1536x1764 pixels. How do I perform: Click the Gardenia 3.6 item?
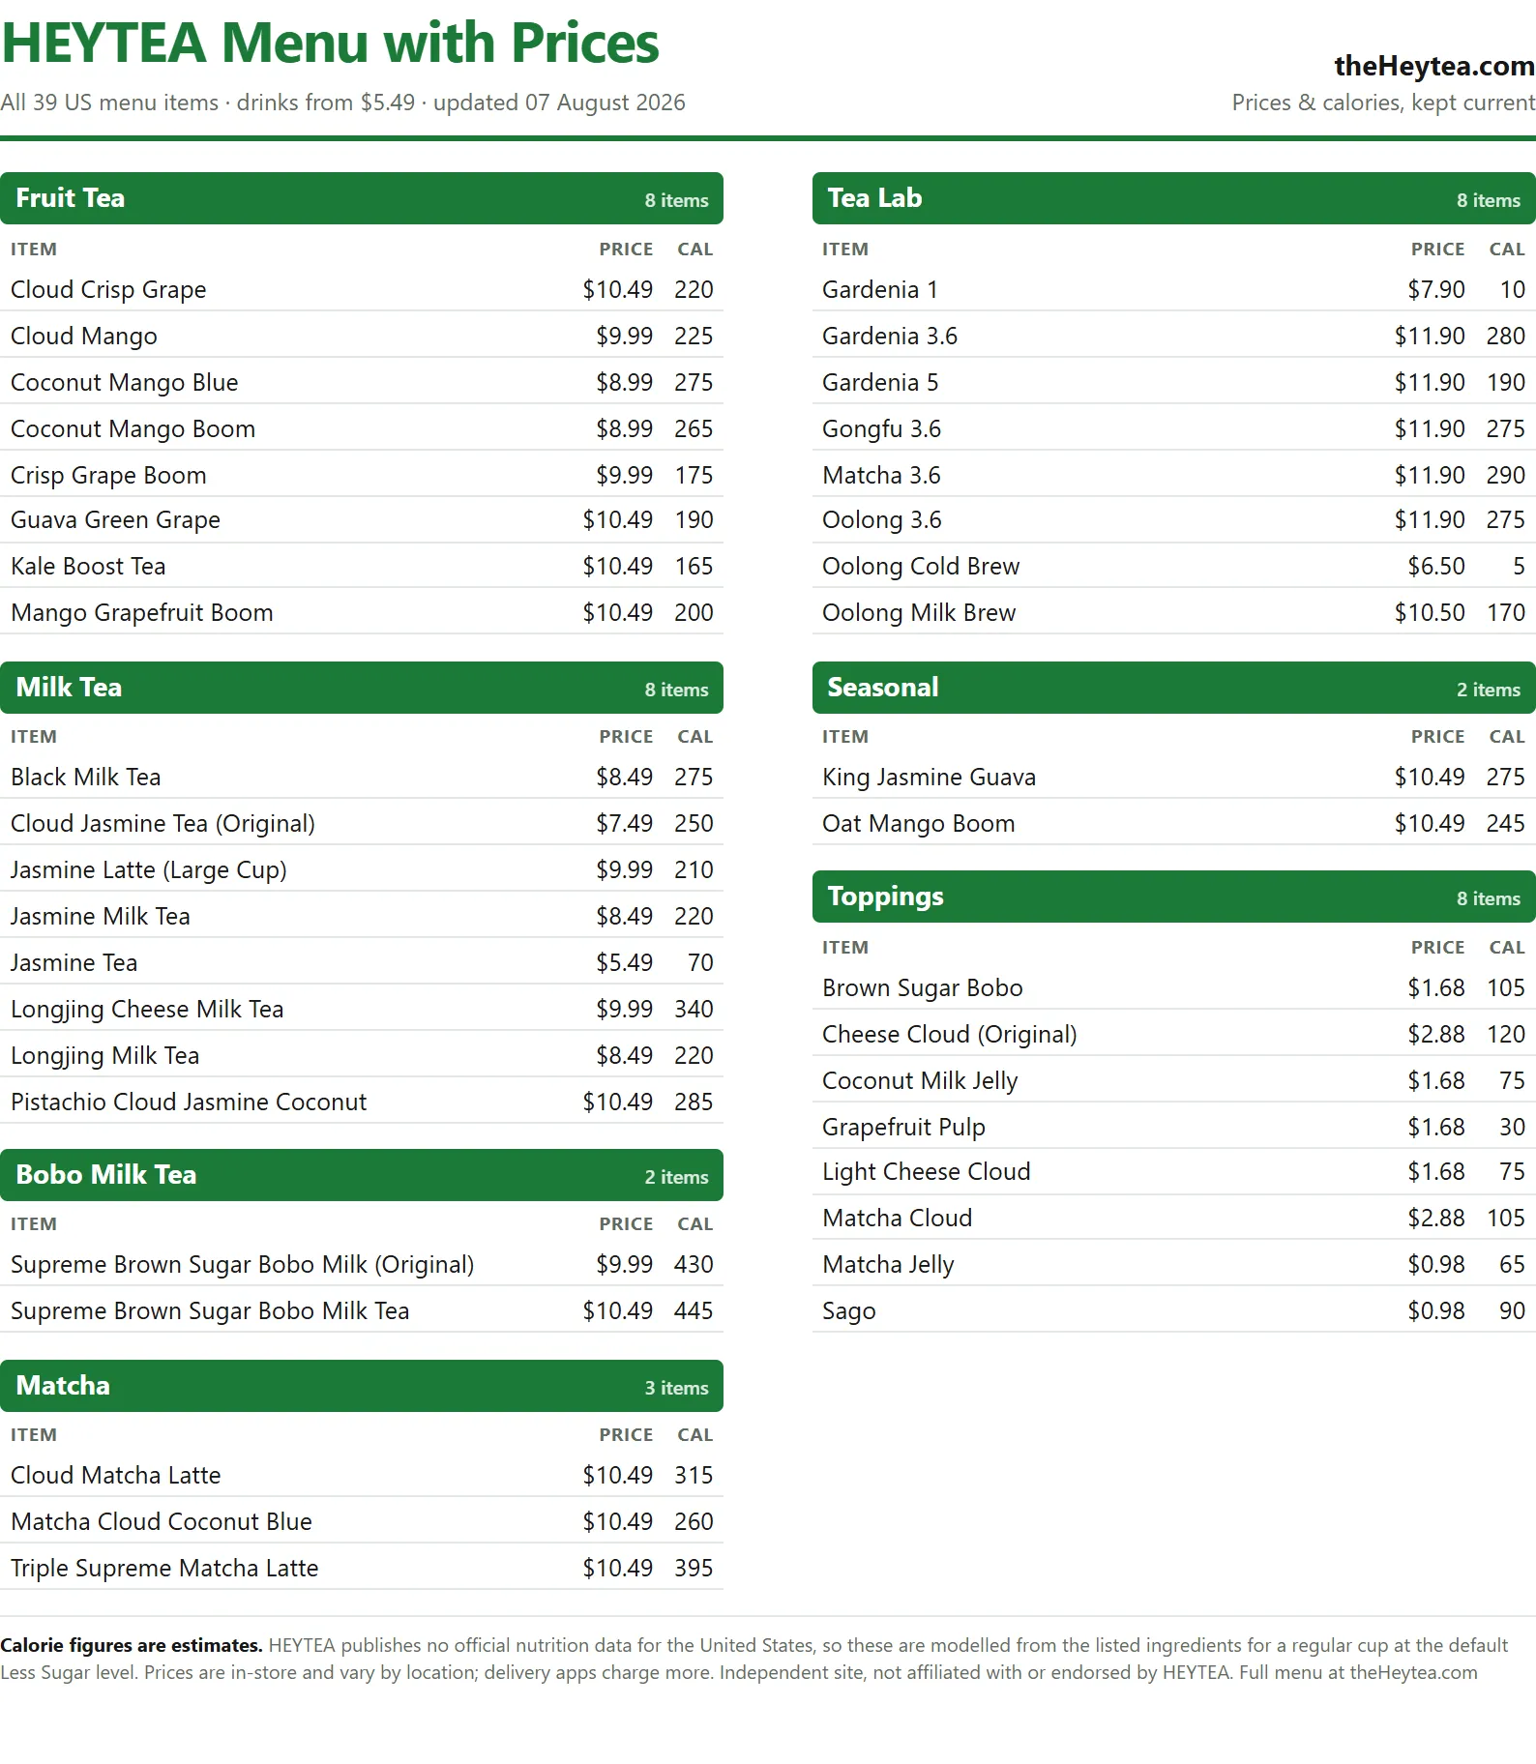[1173, 336]
